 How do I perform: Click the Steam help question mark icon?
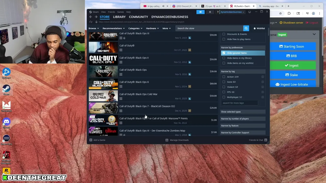click(218, 12)
